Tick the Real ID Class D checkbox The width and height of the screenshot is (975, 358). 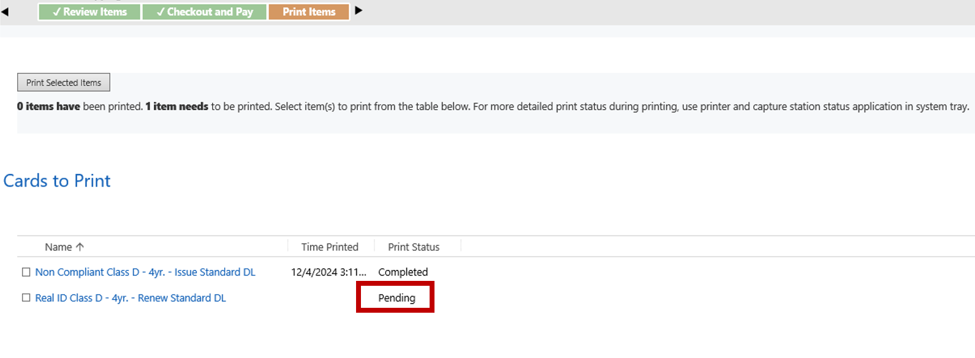[26, 298]
